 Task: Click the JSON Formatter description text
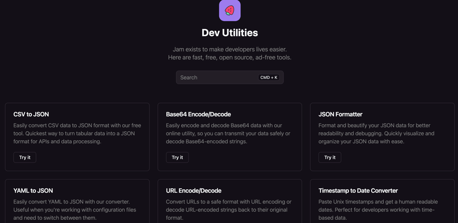377,134
